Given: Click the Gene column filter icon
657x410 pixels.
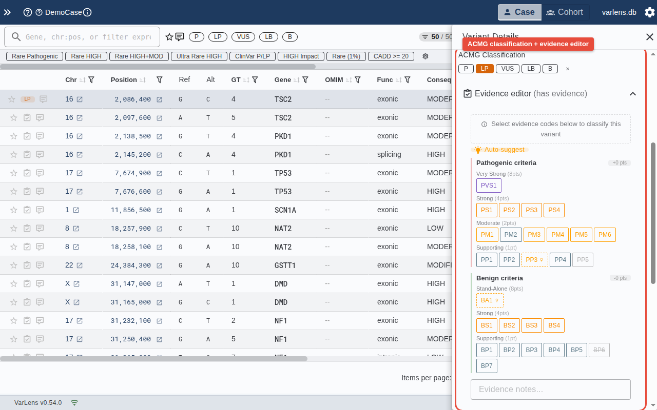Looking at the screenshot, I should (x=305, y=80).
